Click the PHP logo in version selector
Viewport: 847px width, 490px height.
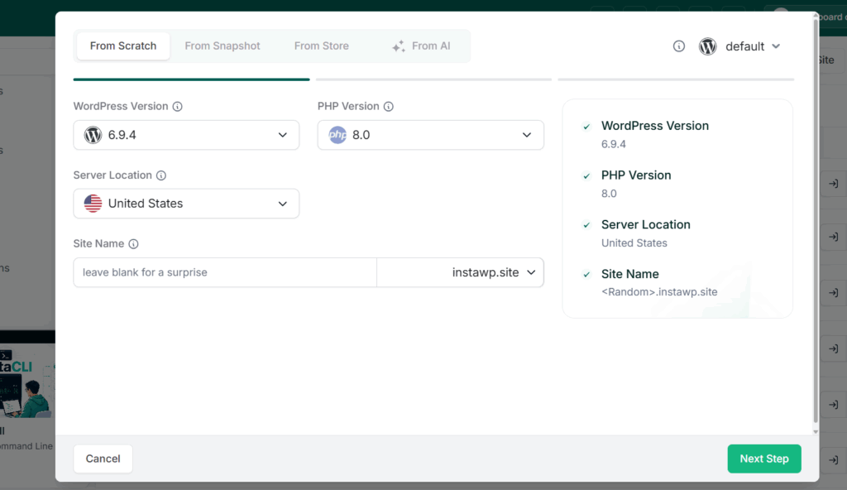point(337,135)
